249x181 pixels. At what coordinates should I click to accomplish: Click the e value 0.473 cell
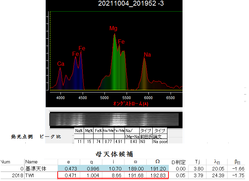(x=69, y=168)
